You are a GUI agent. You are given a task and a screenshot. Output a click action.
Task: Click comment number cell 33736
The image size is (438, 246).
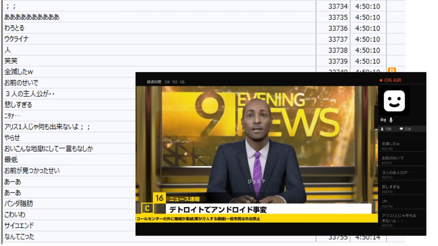point(333,28)
